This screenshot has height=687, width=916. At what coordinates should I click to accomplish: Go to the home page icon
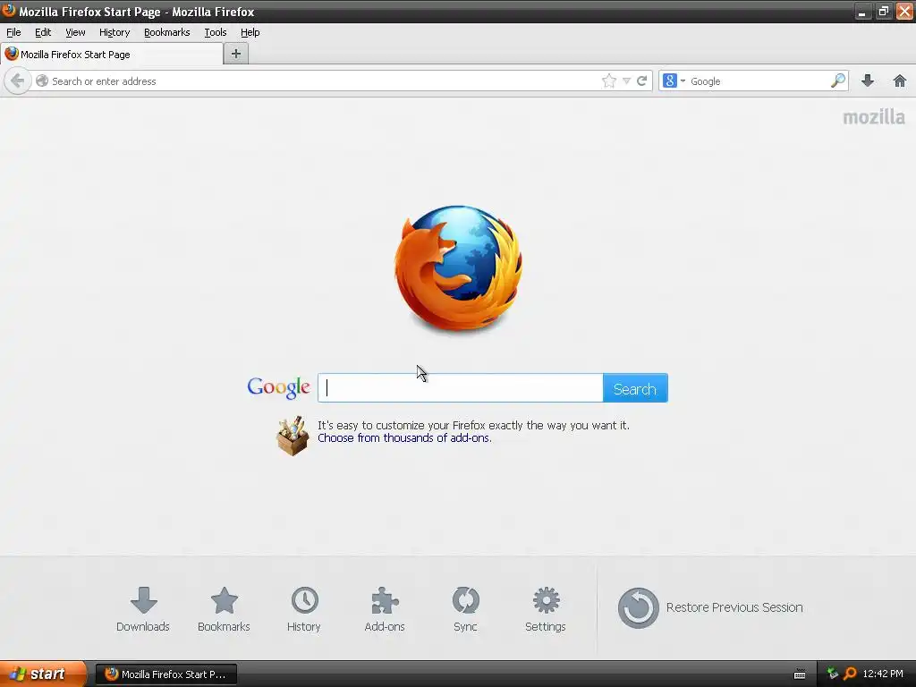pos(900,81)
